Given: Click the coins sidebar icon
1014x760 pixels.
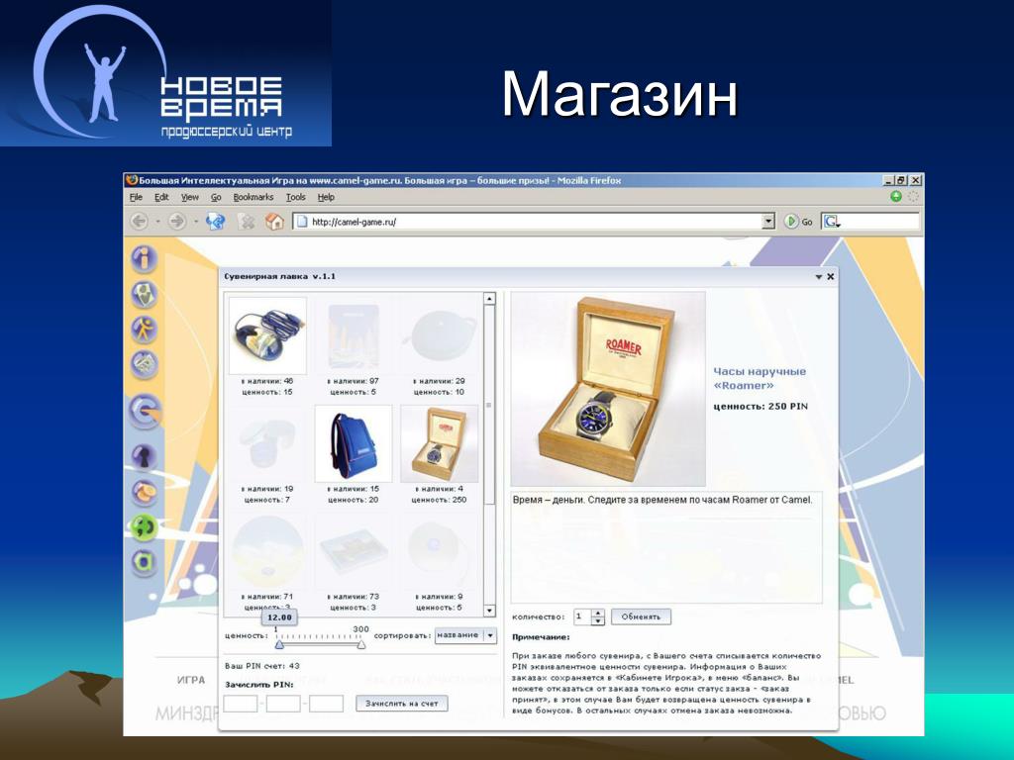Looking at the screenshot, I should (x=144, y=493).
